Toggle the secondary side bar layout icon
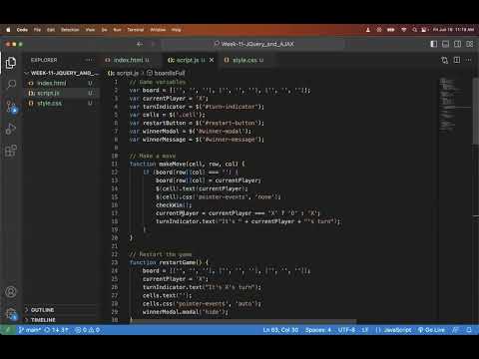The width and height of the screenshot is (479, 359). click(457, 44)
